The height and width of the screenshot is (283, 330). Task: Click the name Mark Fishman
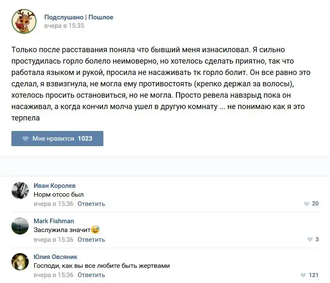pyautogui.click(x=54, y=221)
